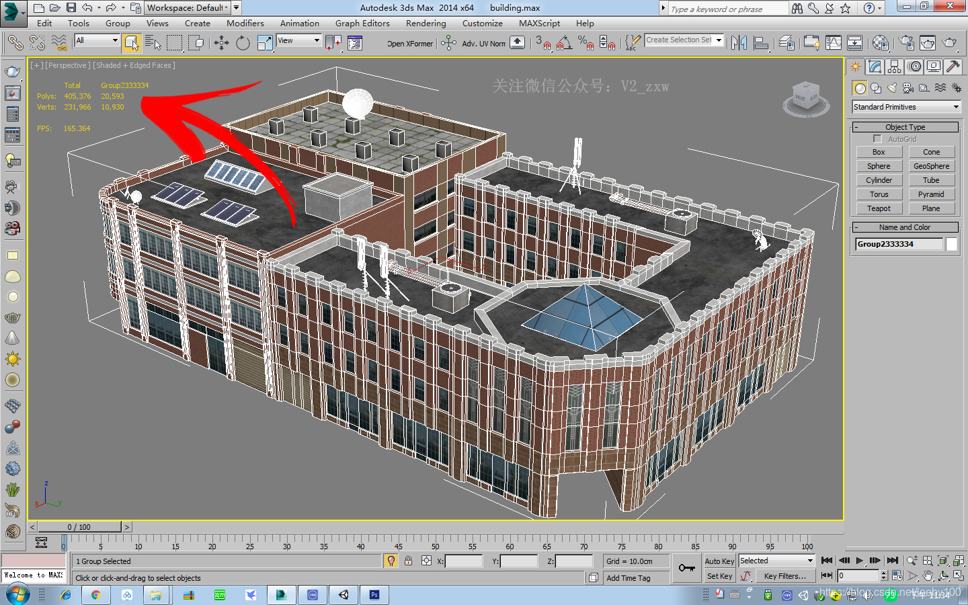Select the Lights category icon
This screenshot has width=968, height=605.
[892, 88]
